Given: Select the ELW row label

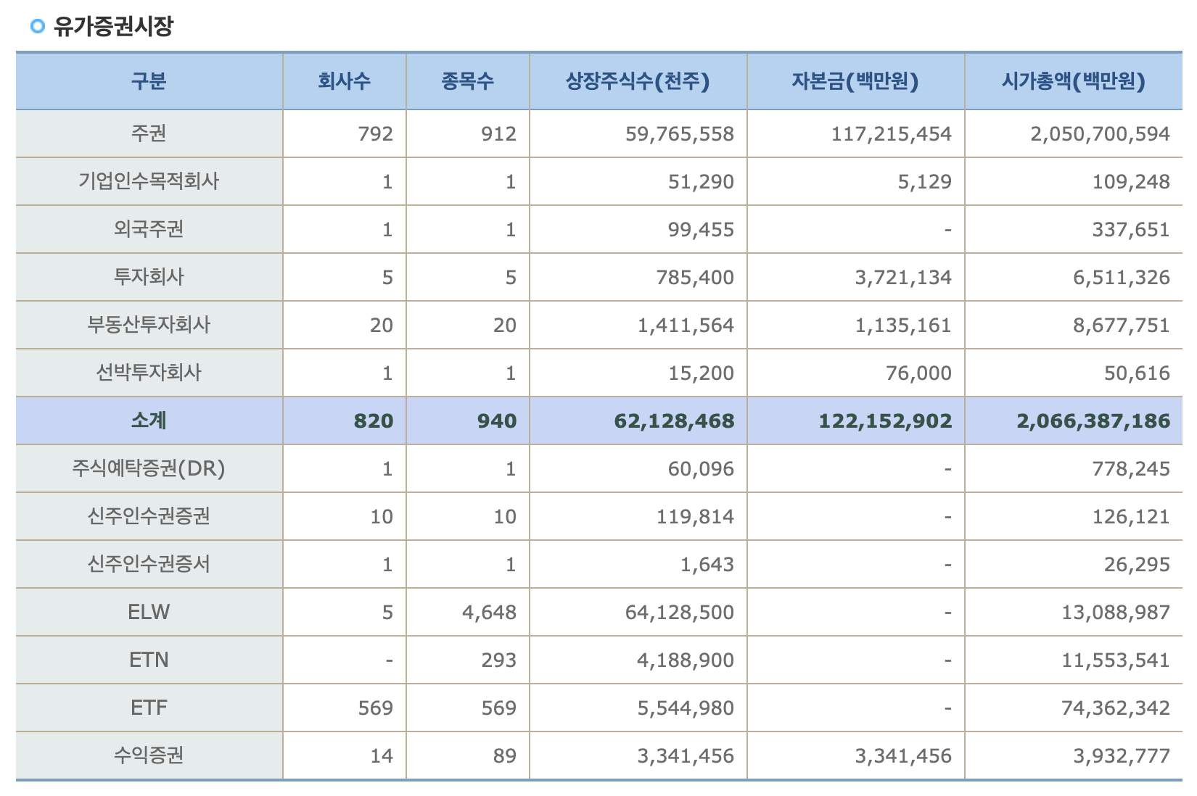Looking at the screenshot, I should pos(149,612).
